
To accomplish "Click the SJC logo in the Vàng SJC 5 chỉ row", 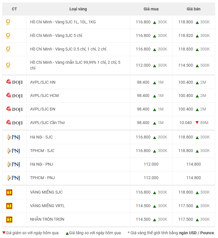I will (8, 36).
